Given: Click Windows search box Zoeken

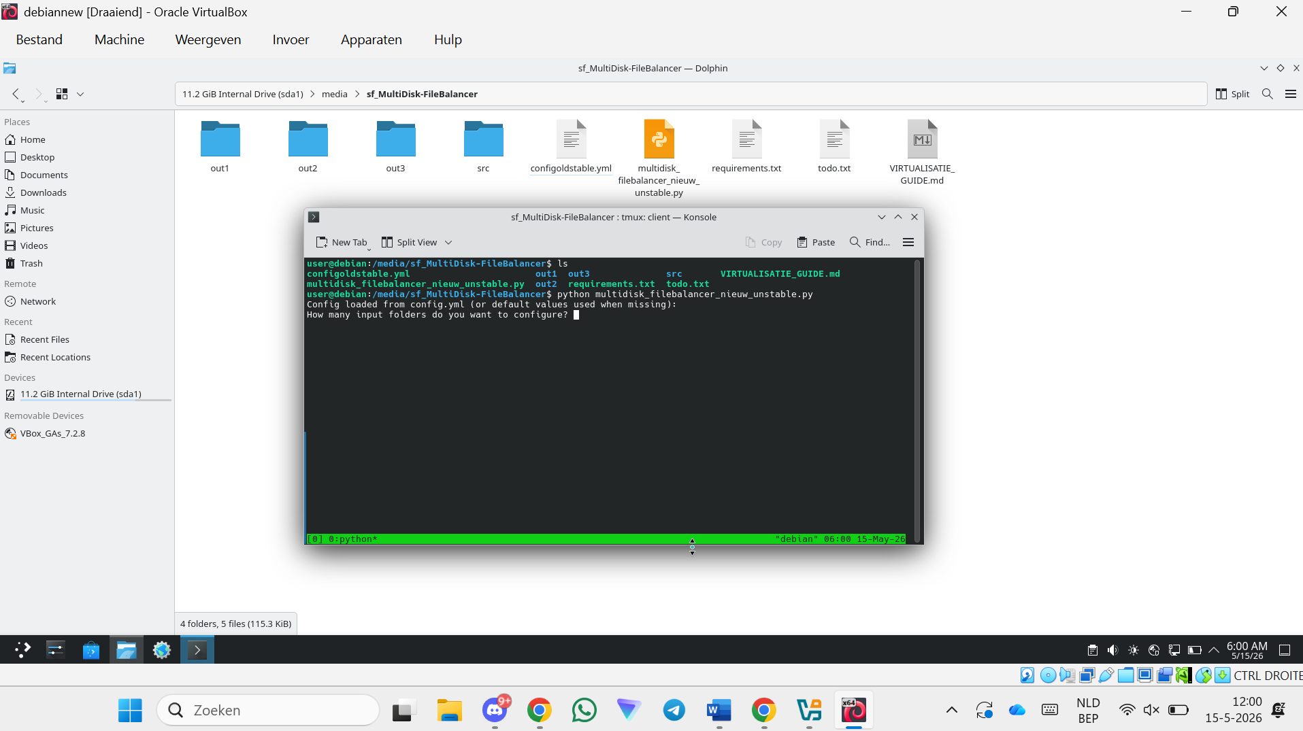Looking at the screenshot, I should [268, 710].
